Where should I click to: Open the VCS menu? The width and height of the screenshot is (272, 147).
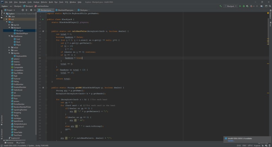66,2
